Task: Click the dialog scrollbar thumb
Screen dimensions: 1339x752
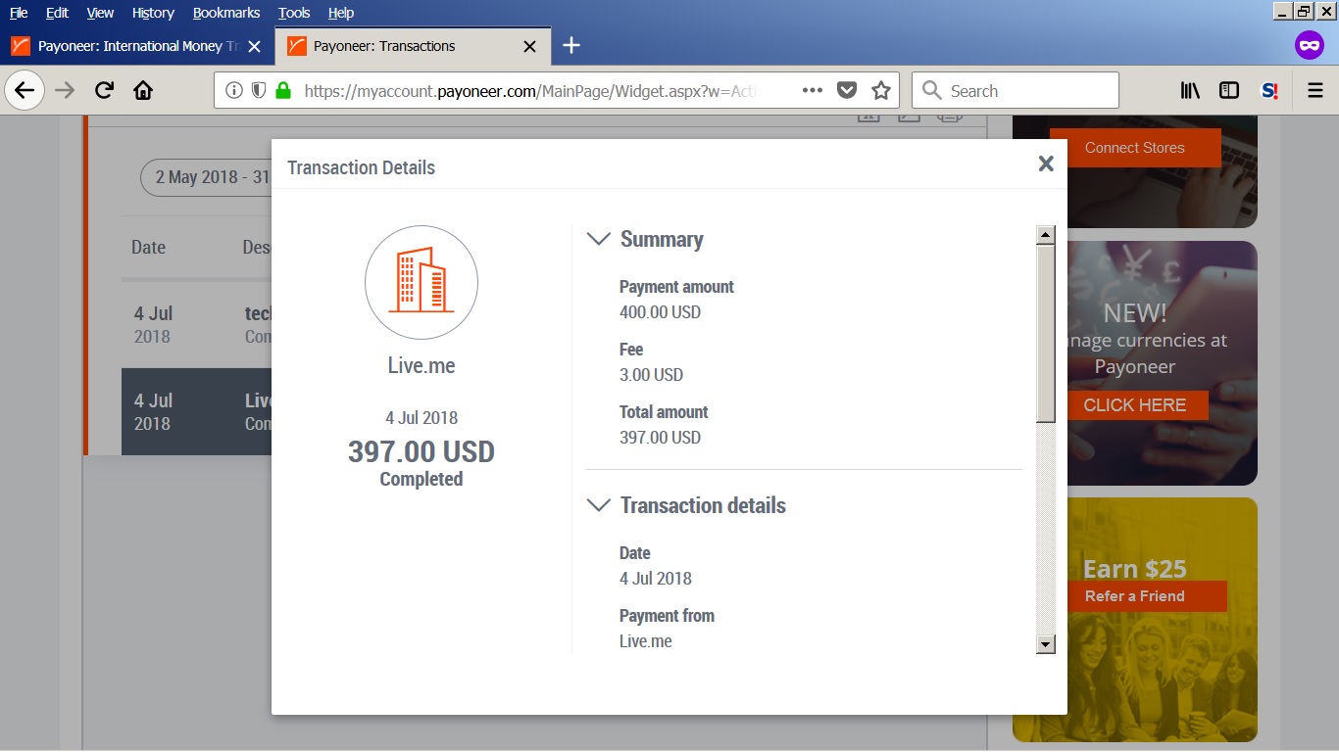Action: [1046, 334]
